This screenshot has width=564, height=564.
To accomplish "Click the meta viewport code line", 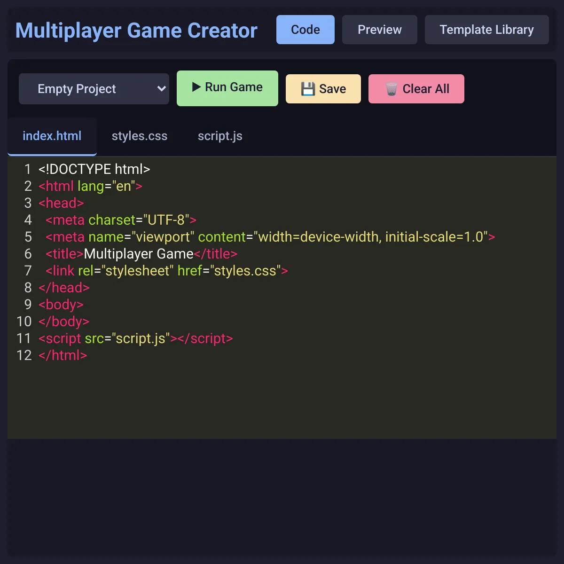I will pyautogui.click(x=270, y=237).
